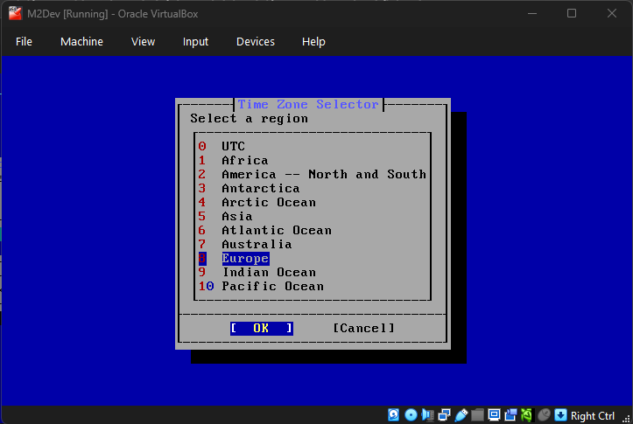Open the optical disk drive indicator
This screenshot has width=633, height=424.
click(x=411, y=415)
